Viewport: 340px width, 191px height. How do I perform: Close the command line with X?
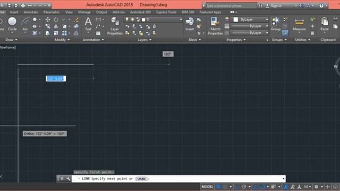pos(62,179)
